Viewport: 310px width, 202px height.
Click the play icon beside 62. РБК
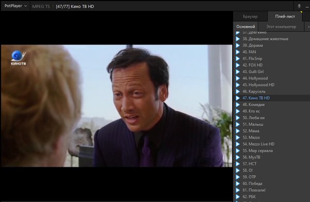pyautogui.click(x=238, y=197)
